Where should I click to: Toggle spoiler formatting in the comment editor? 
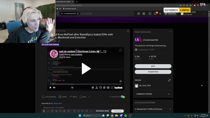69,111
